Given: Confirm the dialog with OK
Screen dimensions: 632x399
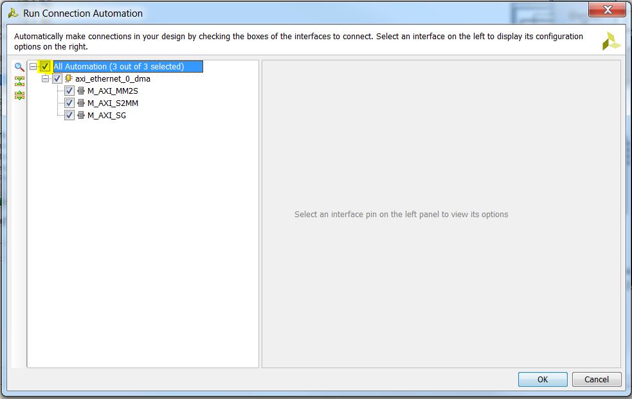Looking at the screenshot, I should pyautogui.click(x=543, y=379).
